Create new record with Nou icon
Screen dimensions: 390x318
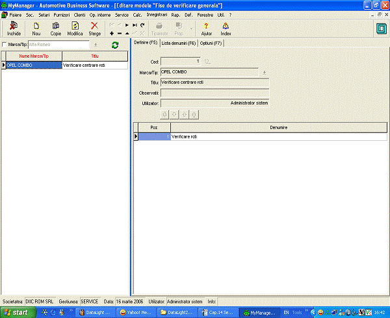click(x=36, y=28)
